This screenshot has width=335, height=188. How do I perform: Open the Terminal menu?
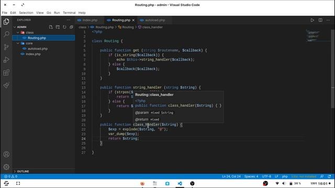tap(69, 13)
